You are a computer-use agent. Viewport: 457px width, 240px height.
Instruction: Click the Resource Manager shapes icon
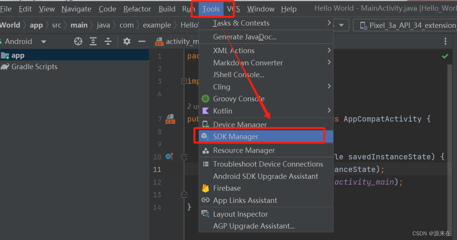(205, 150)
